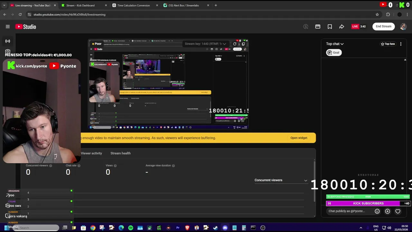Screen dimensions: 412x232
Task: Click the bookmark icon in Studio header
Action: point(330,26)
